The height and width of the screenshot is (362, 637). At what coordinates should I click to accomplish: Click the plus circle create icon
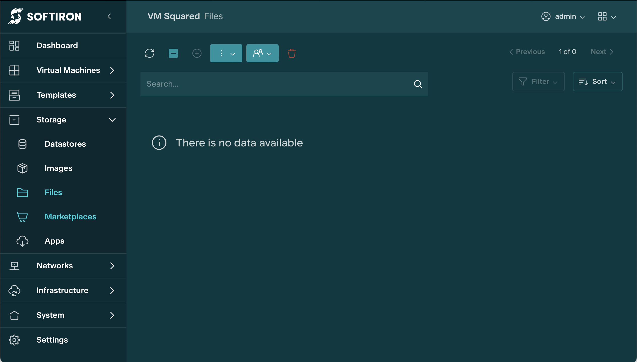[x=197, y=53]
